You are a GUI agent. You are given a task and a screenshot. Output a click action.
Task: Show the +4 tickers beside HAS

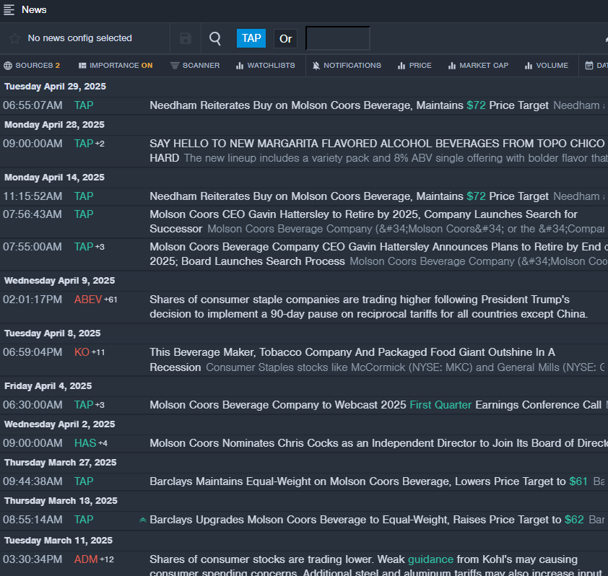(103, 444)
